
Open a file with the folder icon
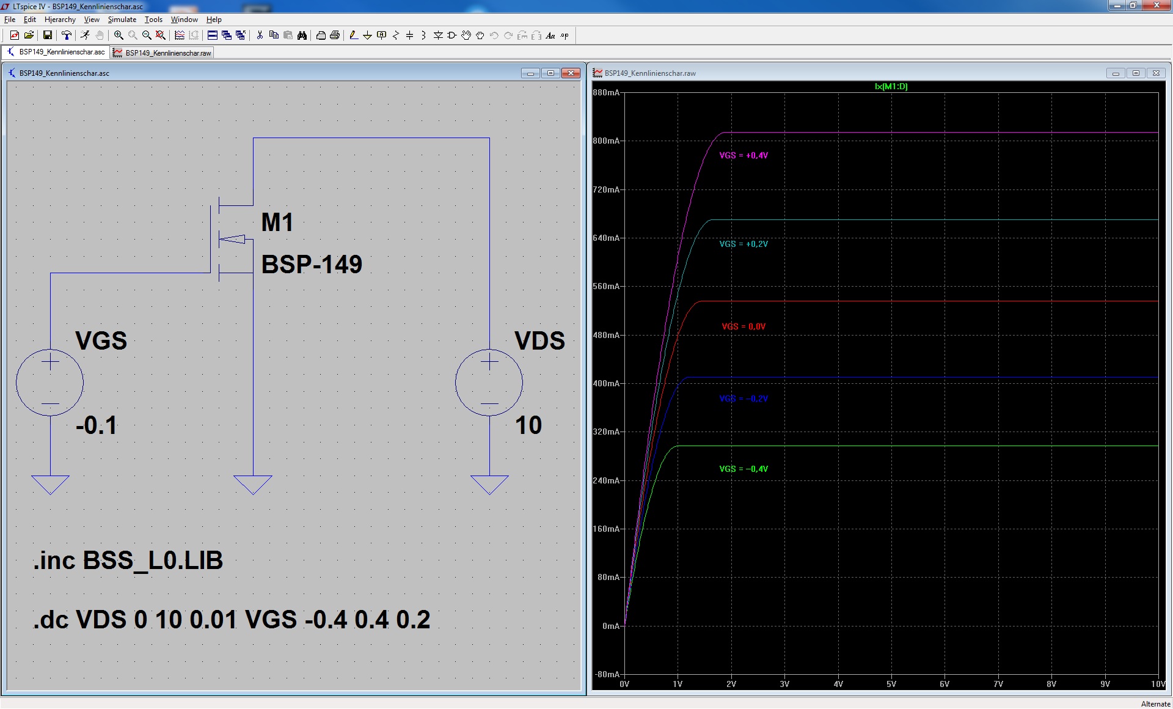click(29, 35)
